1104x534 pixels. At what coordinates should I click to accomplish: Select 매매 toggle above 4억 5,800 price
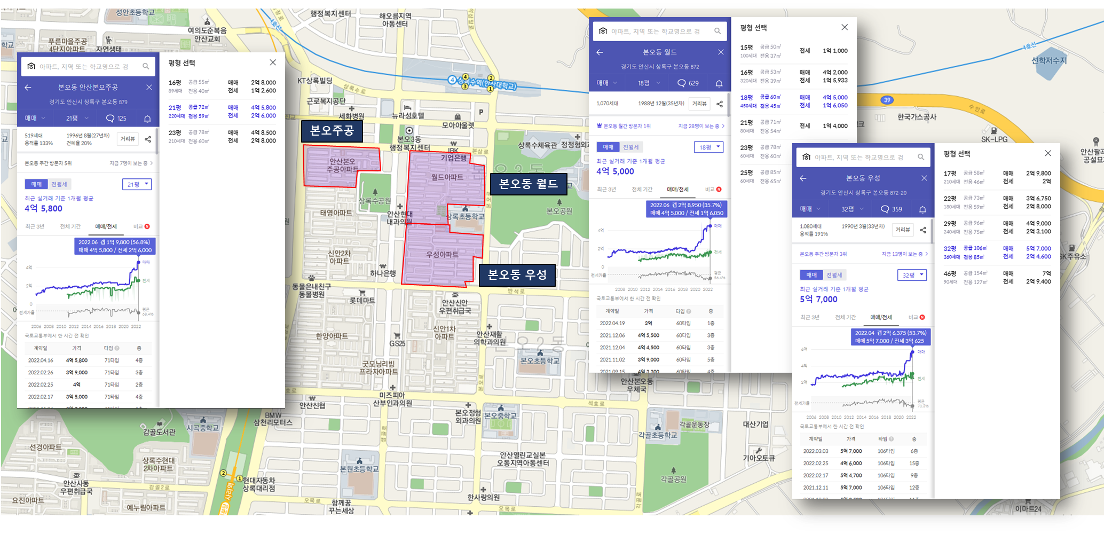tap(36, 184)
